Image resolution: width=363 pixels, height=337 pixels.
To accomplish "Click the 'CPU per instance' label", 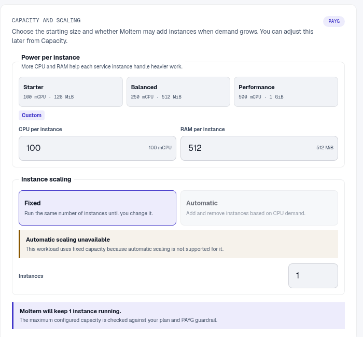I will [40, 129].
